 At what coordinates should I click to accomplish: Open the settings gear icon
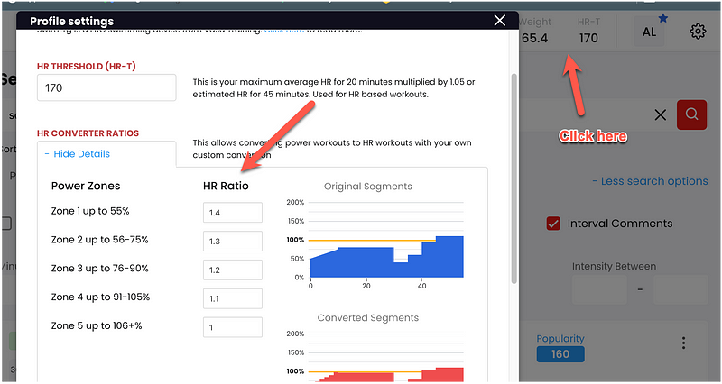point(698,32)
